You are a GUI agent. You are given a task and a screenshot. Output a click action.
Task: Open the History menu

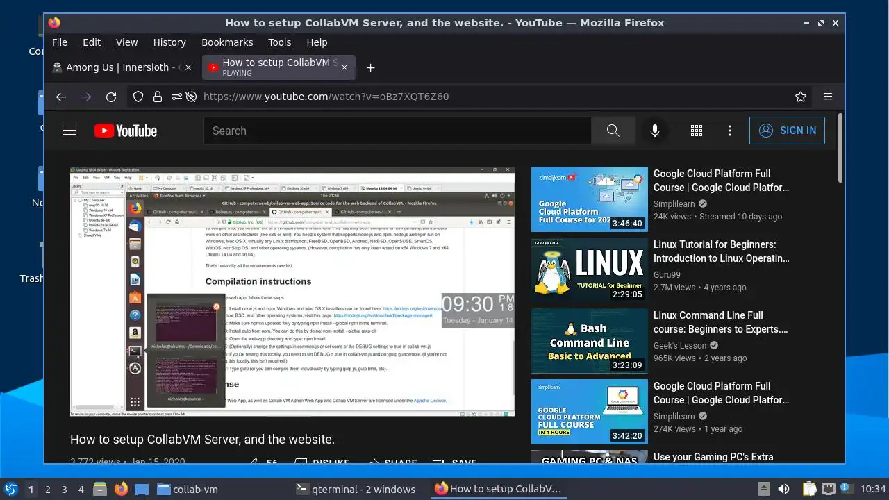(169, 42)
